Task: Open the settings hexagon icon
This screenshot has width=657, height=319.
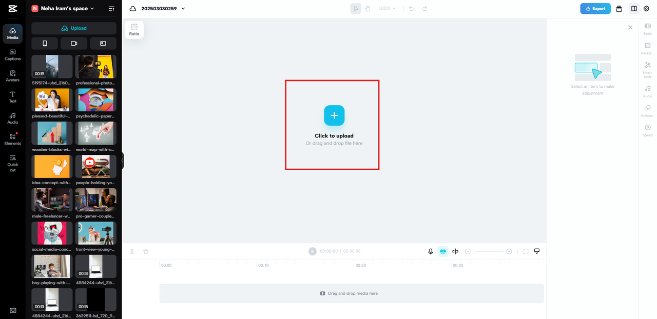Action: (x=646, y=9)
